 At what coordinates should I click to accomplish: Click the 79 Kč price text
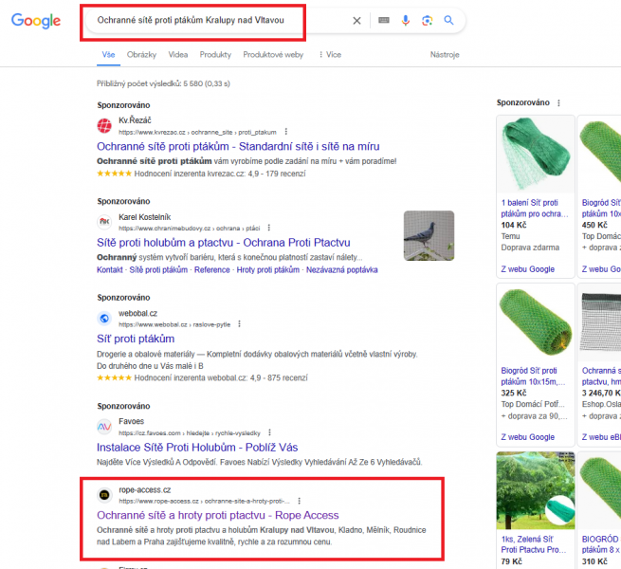[x=511, y=561]
